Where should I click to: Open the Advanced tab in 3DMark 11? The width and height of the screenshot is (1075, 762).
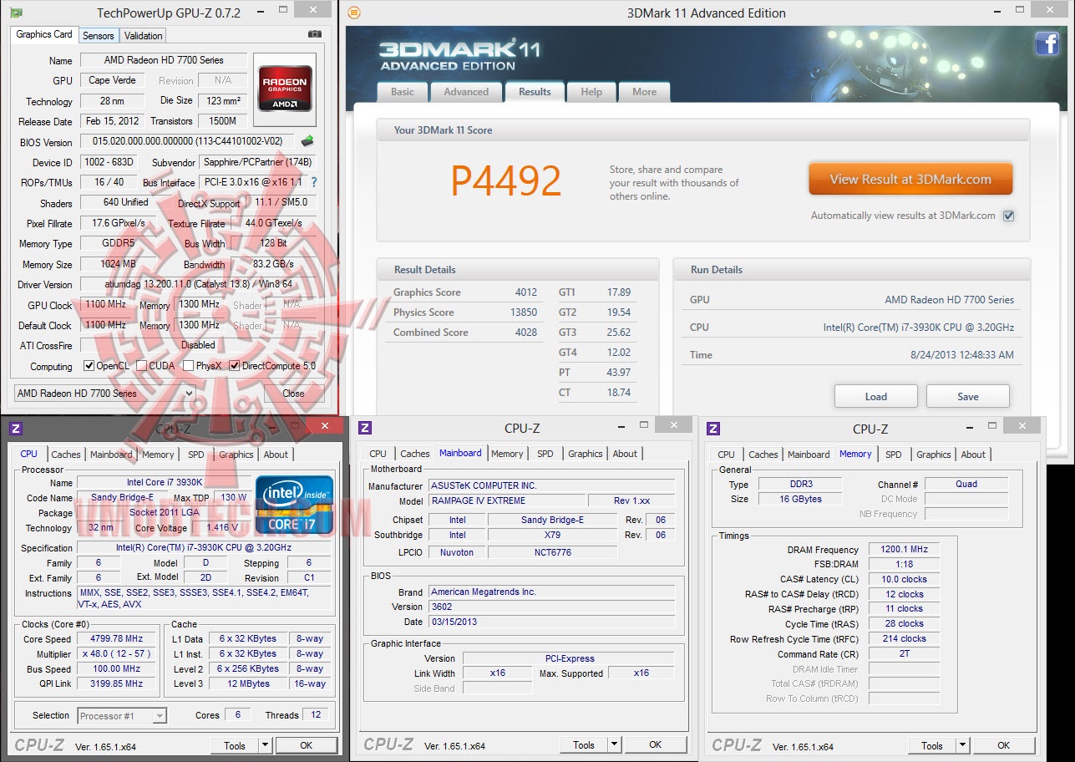[x=466, y=92]
